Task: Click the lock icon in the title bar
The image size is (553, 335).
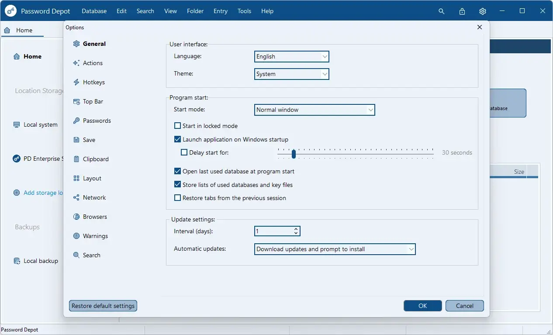Action: (462, 11)
